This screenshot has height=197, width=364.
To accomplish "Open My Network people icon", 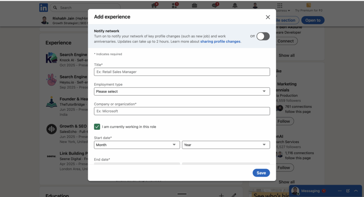I will tap(175, 5).
